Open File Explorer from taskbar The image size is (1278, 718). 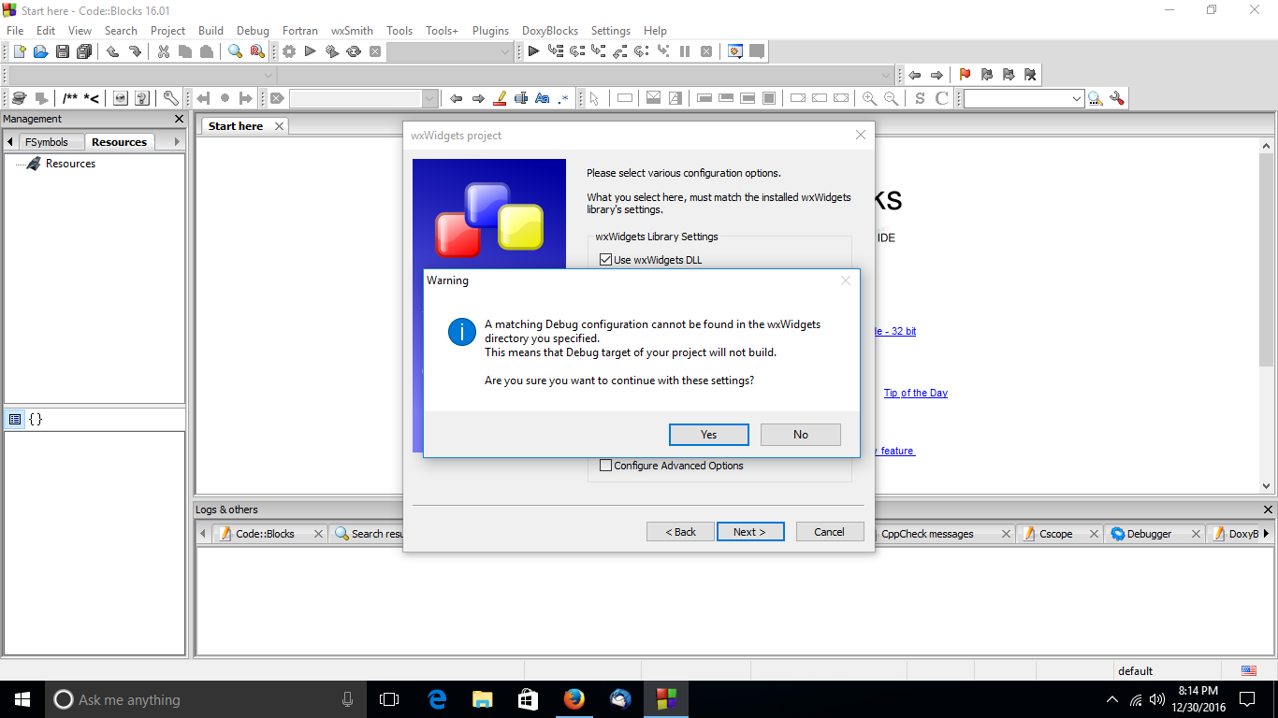point(482,699)
